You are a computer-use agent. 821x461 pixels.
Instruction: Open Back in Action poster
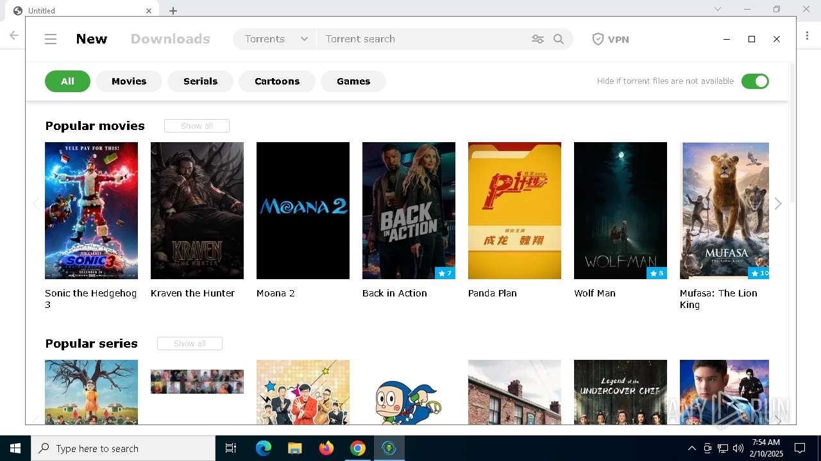[x=409, y=211]
